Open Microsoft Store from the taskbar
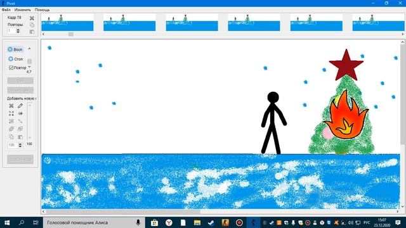Screen dimensions: 406x228 [155, 222]
